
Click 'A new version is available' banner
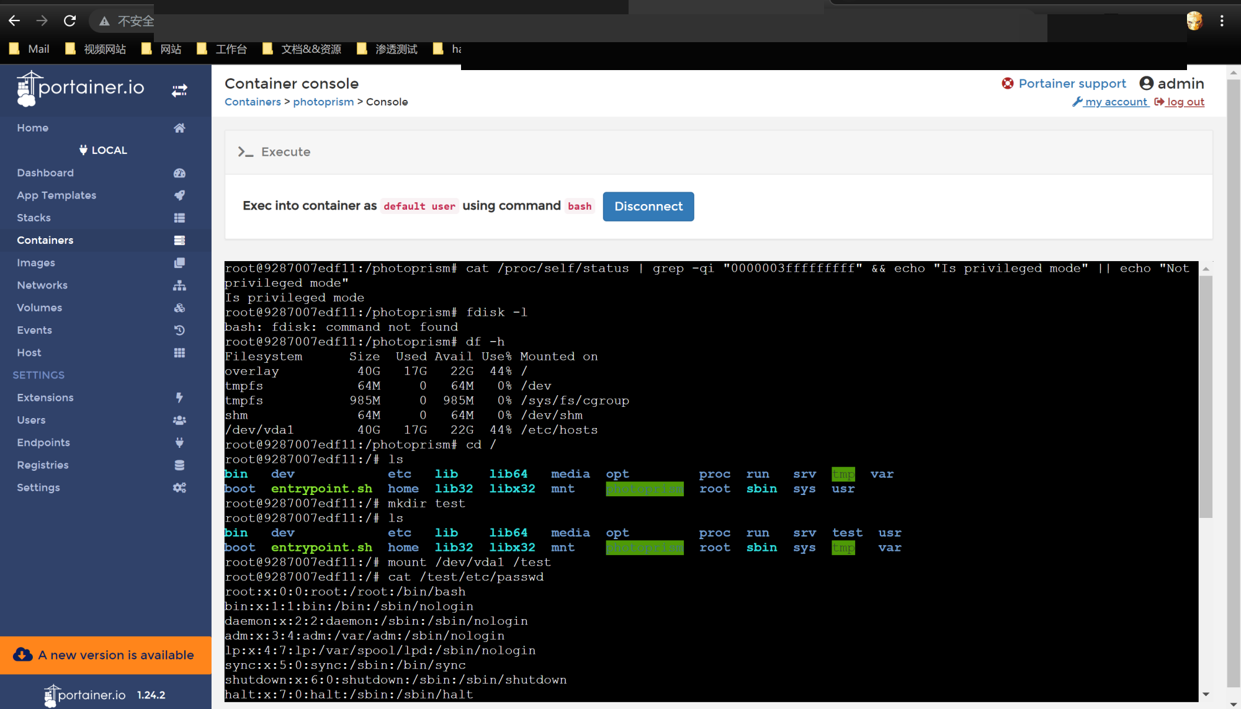click(x=105, y=655)
